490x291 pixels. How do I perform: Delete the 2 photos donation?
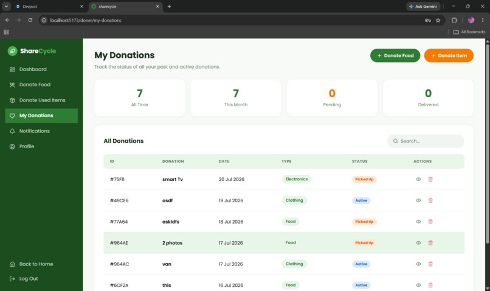click(430, 243)
